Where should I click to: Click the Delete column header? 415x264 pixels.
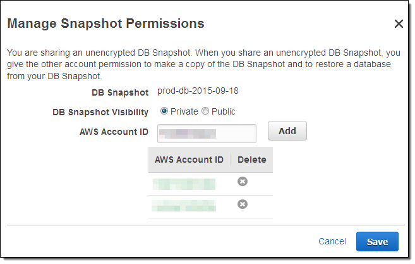[251, 160]
